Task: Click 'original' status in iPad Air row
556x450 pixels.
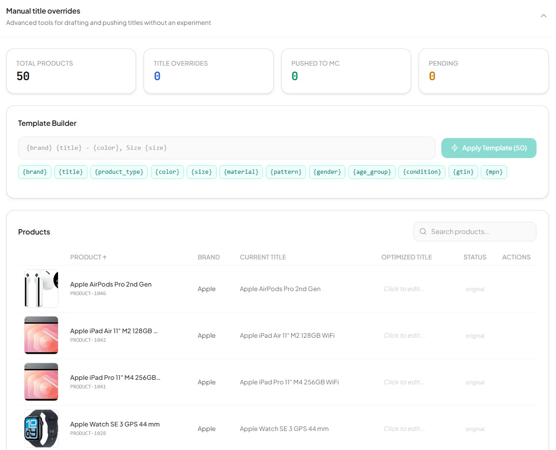Action: click(475, 336)
